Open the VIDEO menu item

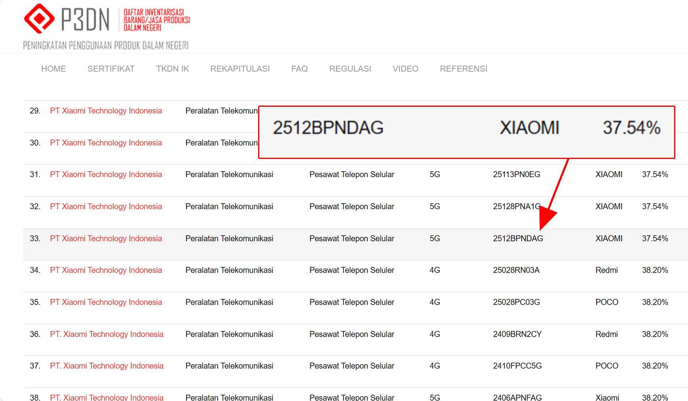tap(405, 69)
